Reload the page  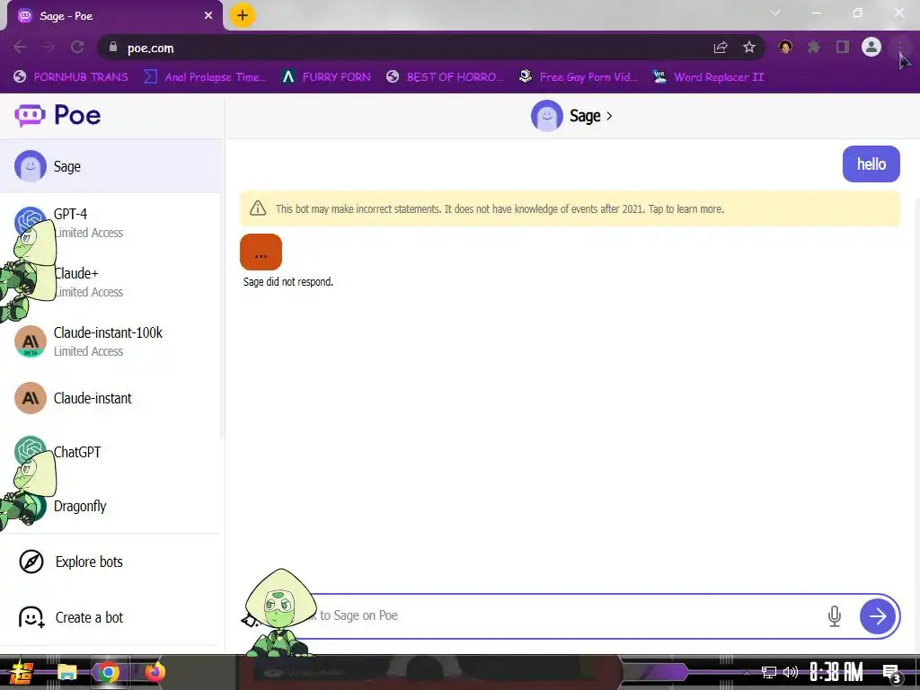77,47
